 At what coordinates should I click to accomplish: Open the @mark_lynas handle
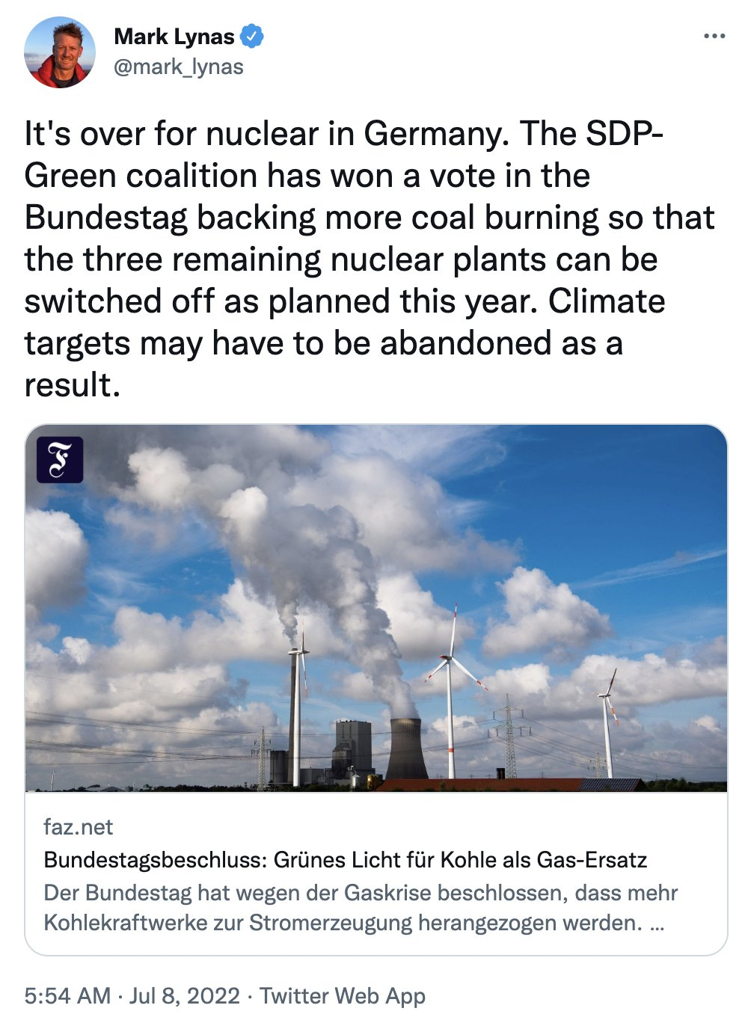tap(179, 67)
